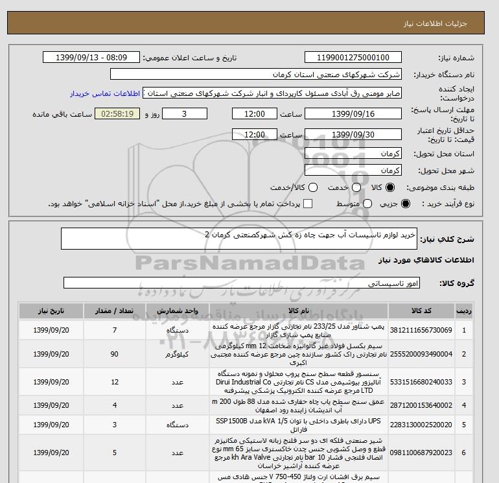Image resolution: width=499 pixels, height=483 pixels.
Task: Click unit دستگاه in the UPS row
Action: coord(178,425)
